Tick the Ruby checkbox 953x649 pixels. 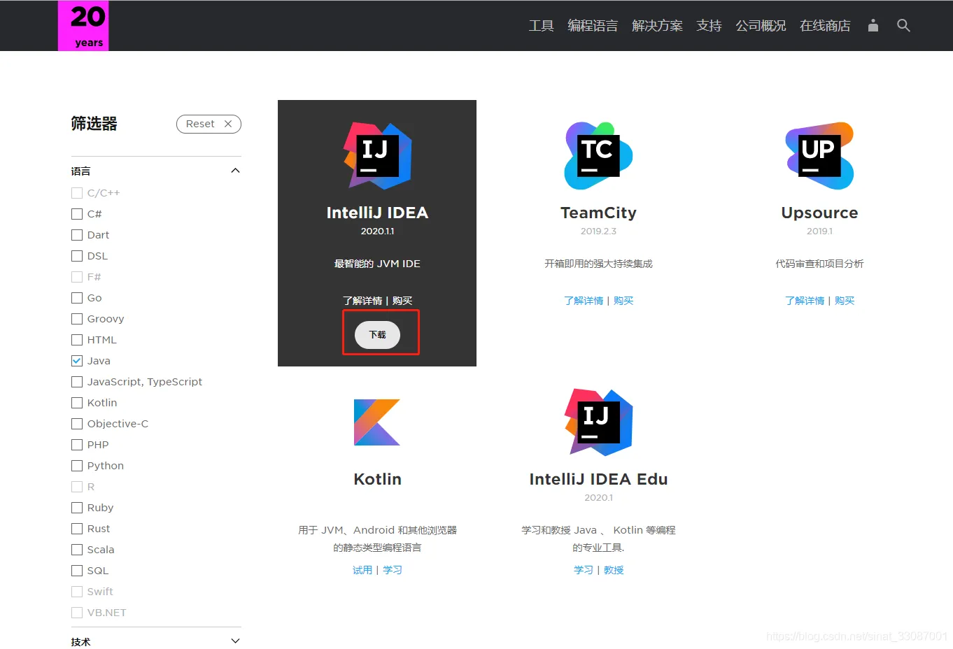(77, 508)
